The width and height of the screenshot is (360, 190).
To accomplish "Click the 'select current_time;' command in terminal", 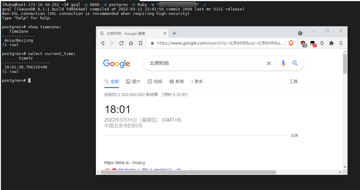I will tap(52, 54).
